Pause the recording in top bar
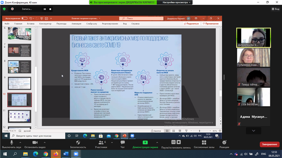Screen dimensions: 282x158 click(45, 9)
